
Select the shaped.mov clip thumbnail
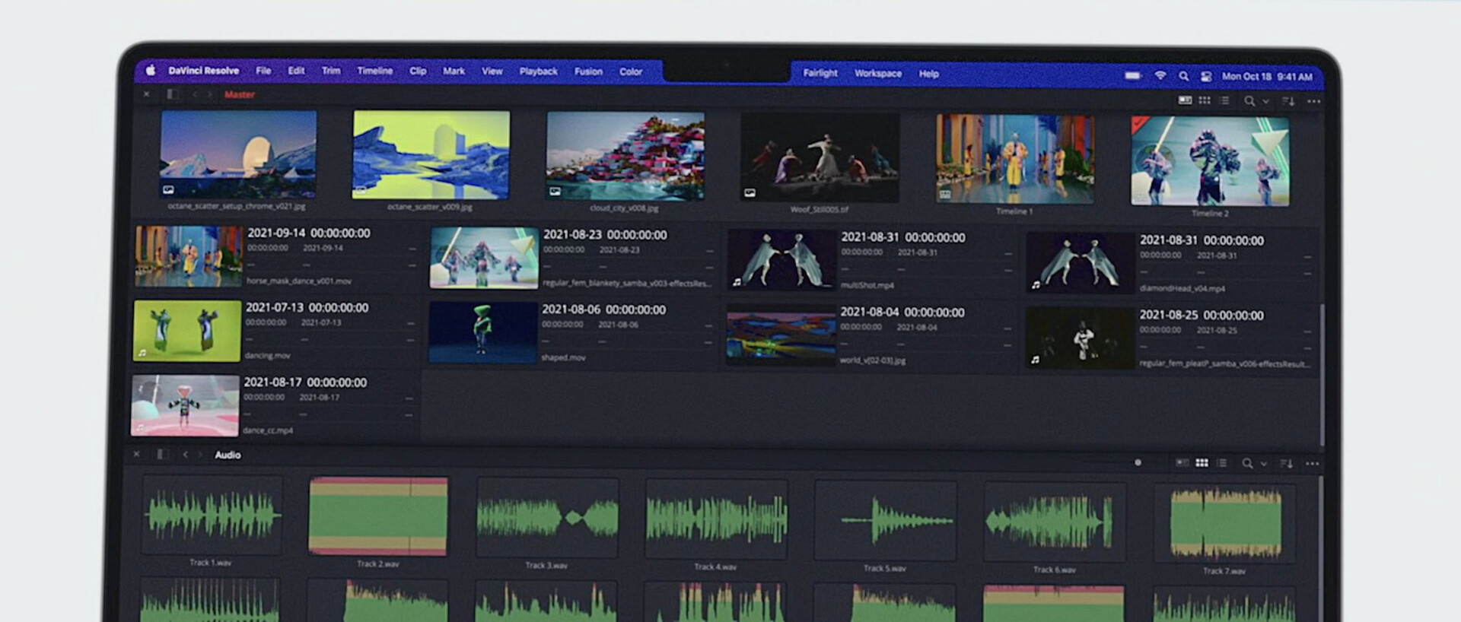(482, 332)
